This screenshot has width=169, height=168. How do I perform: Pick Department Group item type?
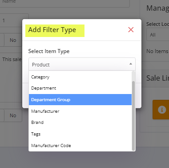click(x=80, y=99)
